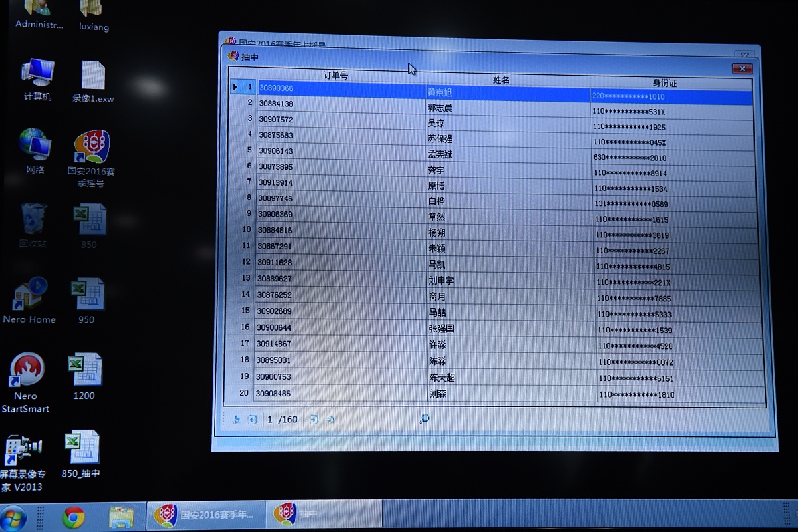Click the 姓名 column header
The width and height of the screenshot is (798, 532).
(x=501, y=80)
